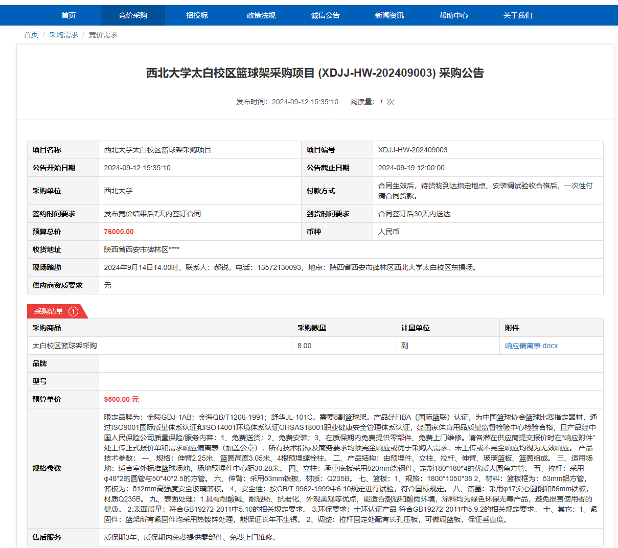Image resolution: width=618 pixels, height=548 pixels.
Task: Click the red budget total 76000.00
Action: [119, 232]
